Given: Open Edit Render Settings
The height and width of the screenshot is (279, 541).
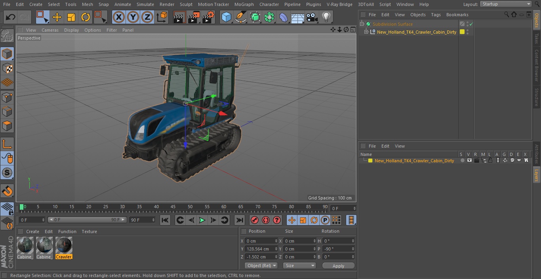Looking at the screenshot, I should click(x=208, y=17).
